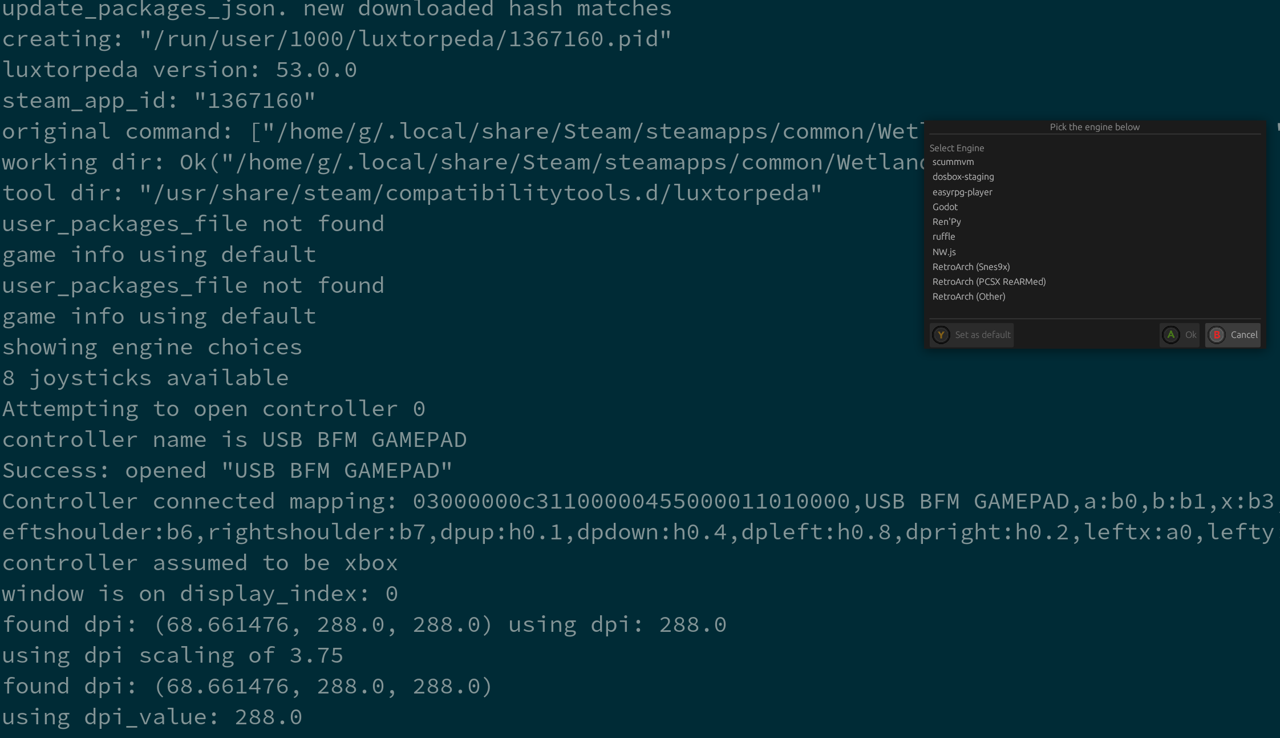Select the scummvm engine

(x=953, y=162)
